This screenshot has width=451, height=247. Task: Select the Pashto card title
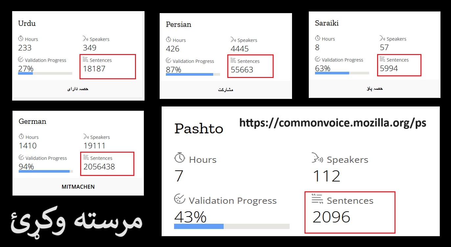[199, 128]
